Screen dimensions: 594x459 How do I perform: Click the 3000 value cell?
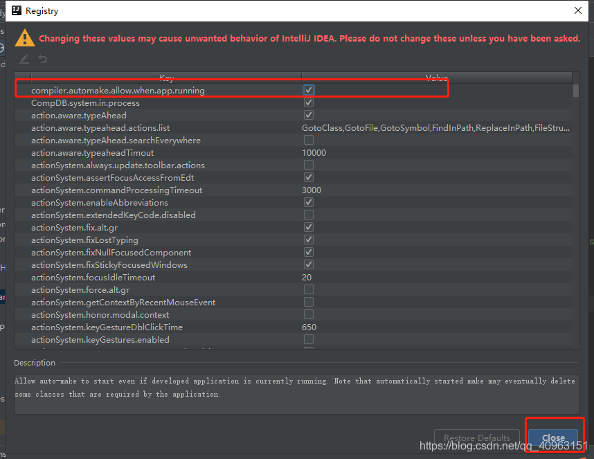click(312, 190)
